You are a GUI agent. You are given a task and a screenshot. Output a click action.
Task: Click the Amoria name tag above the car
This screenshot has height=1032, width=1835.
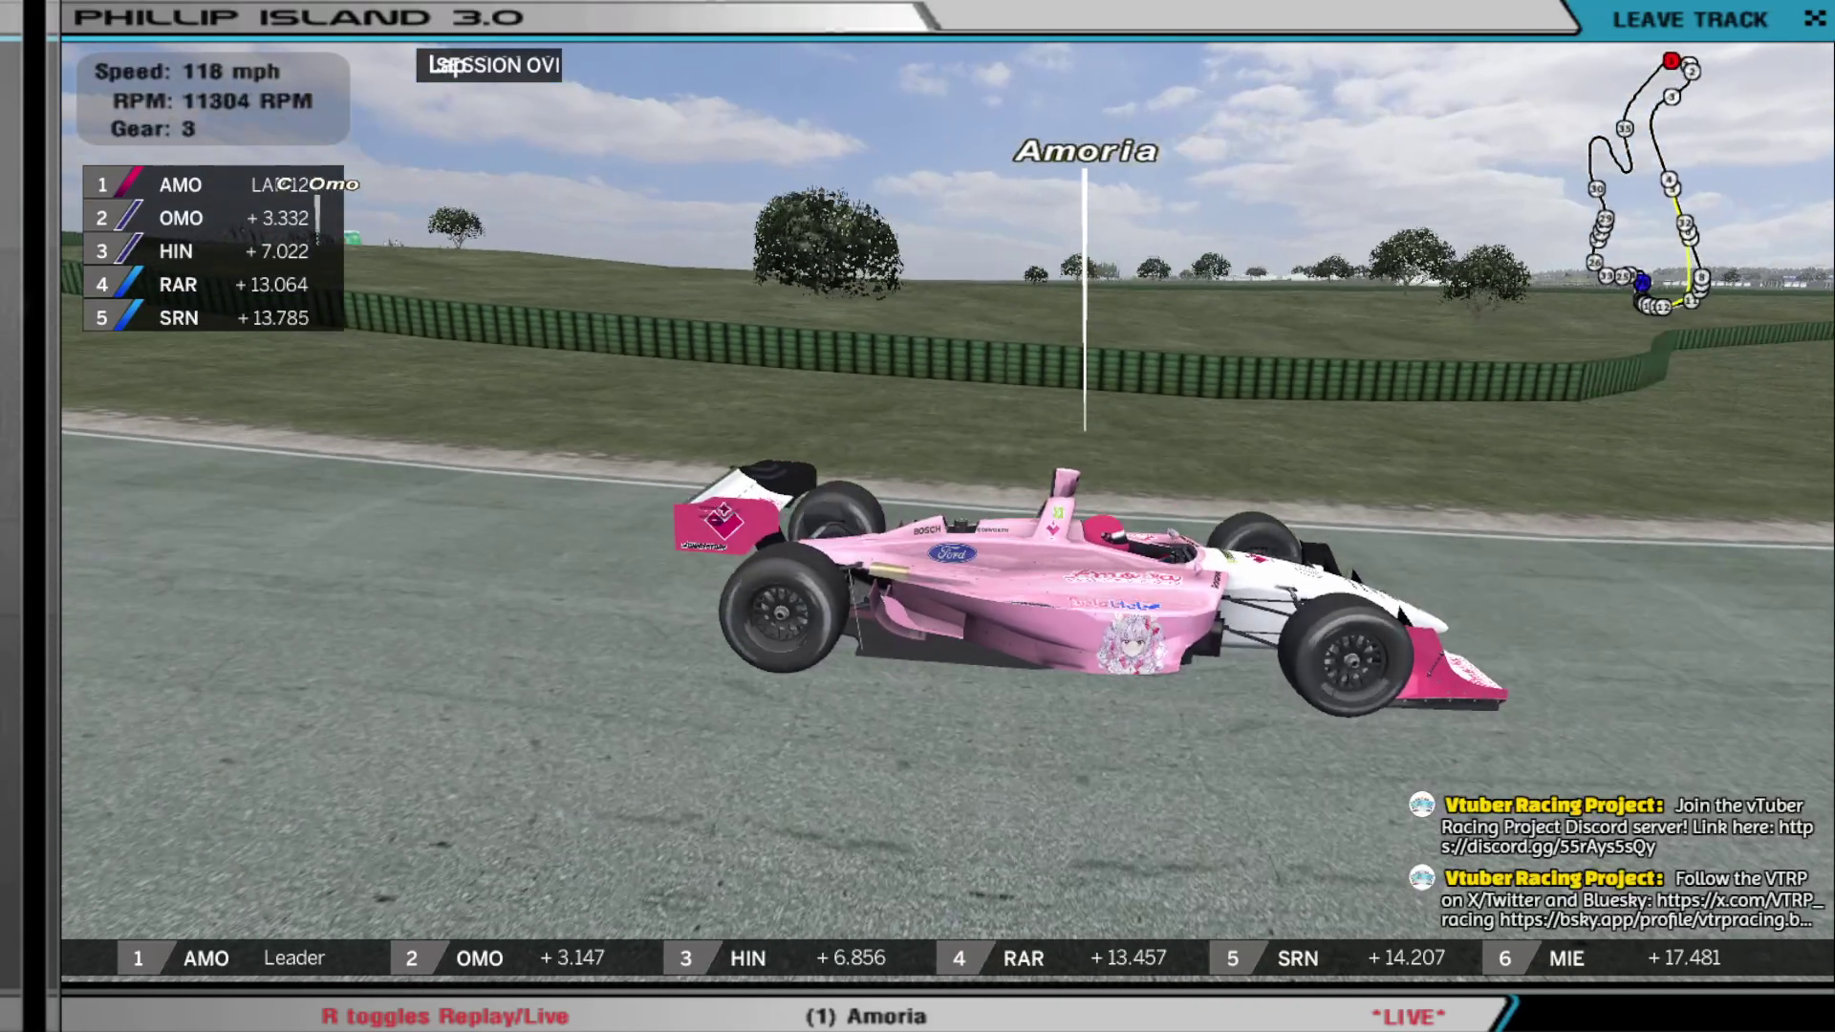[1086, 151]
